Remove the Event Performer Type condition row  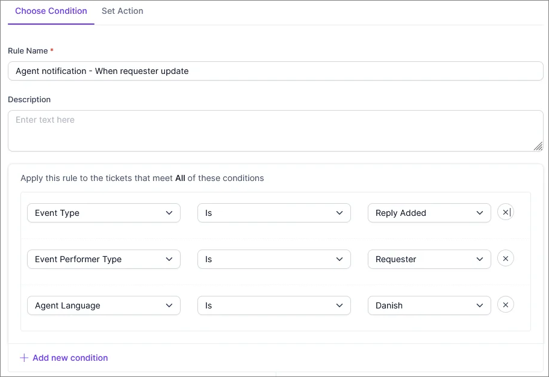click(506, 259)
